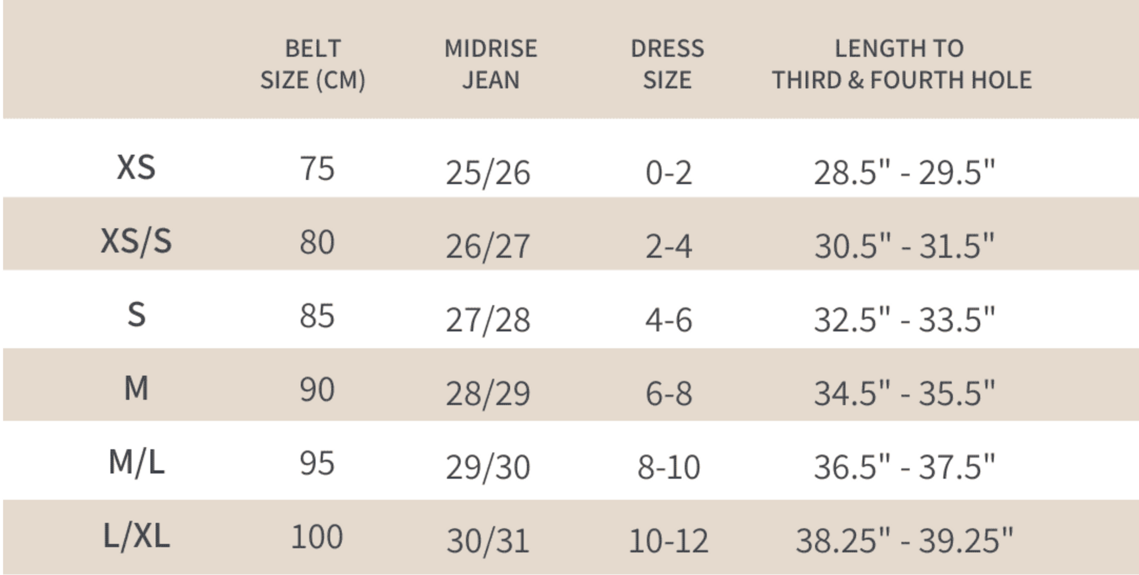Click the Midrise Jean column header
The height and width of the screenshot is (575, 1139).
[490, 64]
